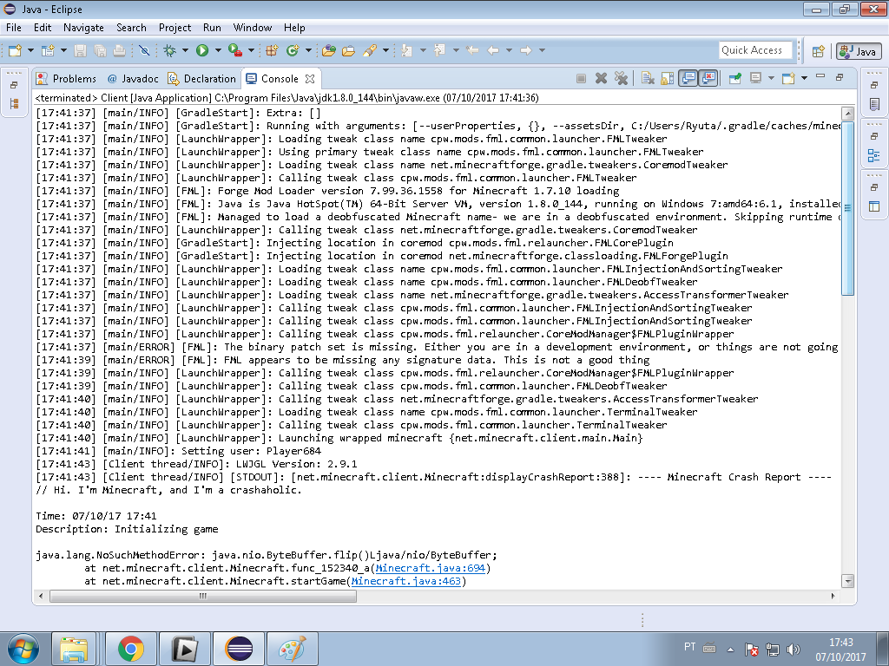This screenshot has width=889, height=666.
Task: Select the Java perspective button
Action: [x=859, y=51]
